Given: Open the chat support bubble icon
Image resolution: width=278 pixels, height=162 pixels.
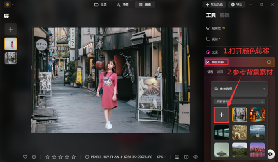Looking at the screenshot, I should pos(271,154).
